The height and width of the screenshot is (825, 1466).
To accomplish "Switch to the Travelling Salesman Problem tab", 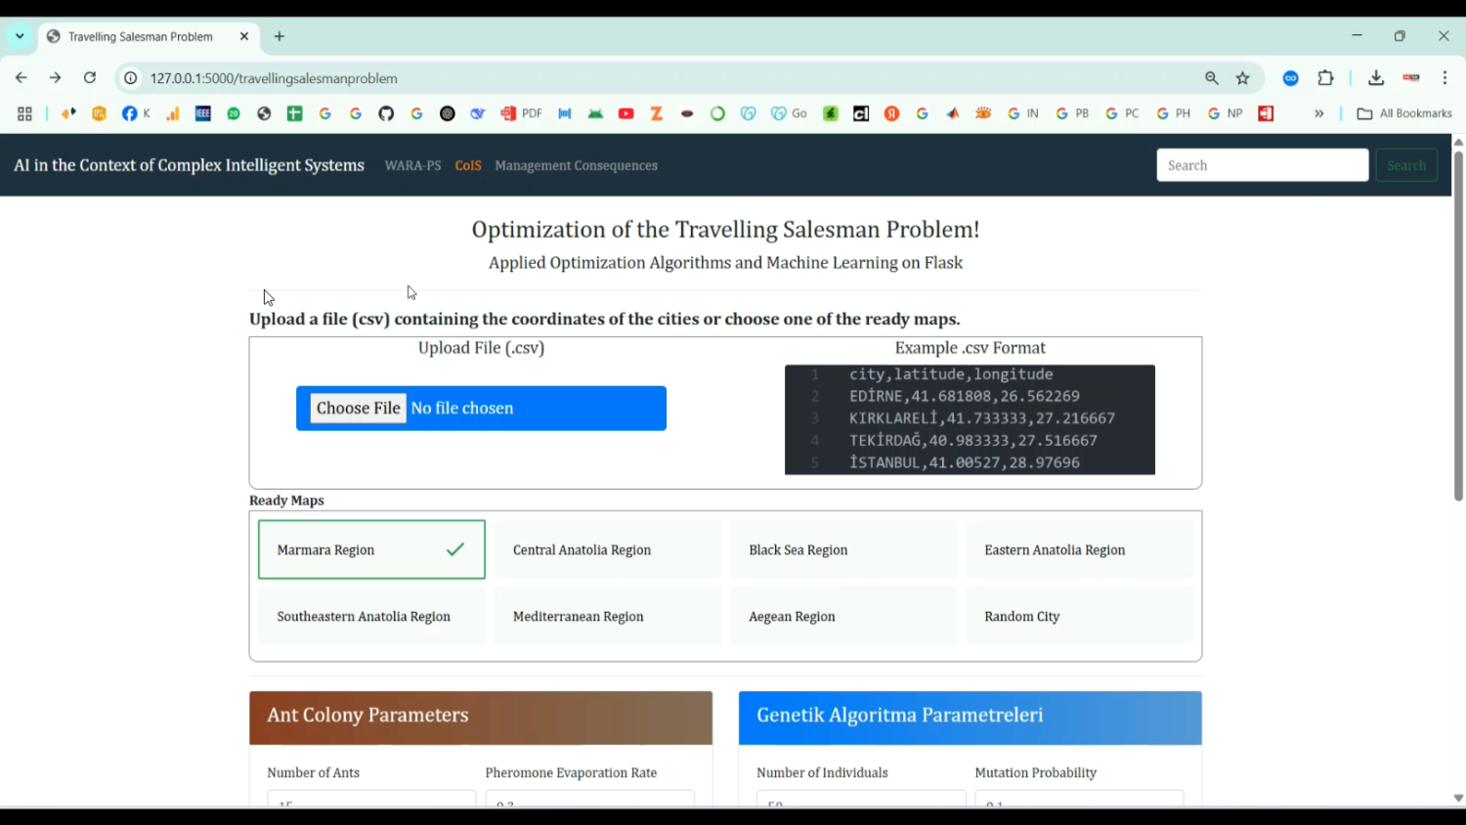I will click(140, 36).
